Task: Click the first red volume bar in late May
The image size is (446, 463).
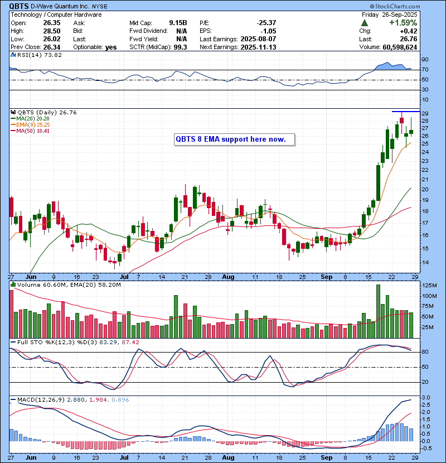Action: tap(12, 314)
